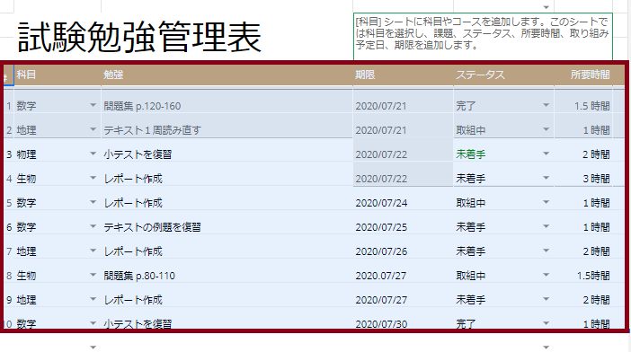
Task: Open the status dropdown for row 7
Action: point(547,251)
